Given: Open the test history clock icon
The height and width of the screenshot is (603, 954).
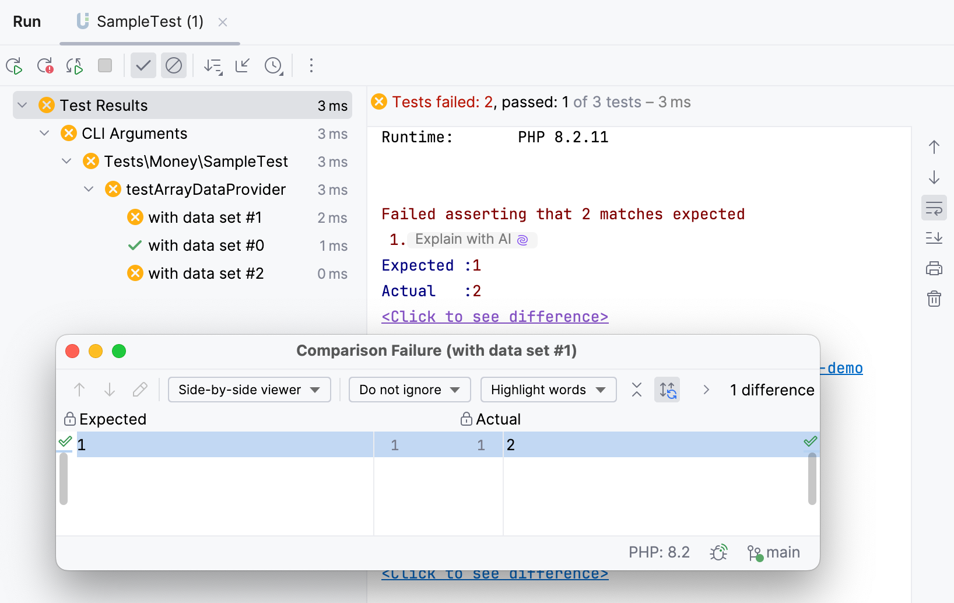Looking at the screenshot, I should coord(273,66).
